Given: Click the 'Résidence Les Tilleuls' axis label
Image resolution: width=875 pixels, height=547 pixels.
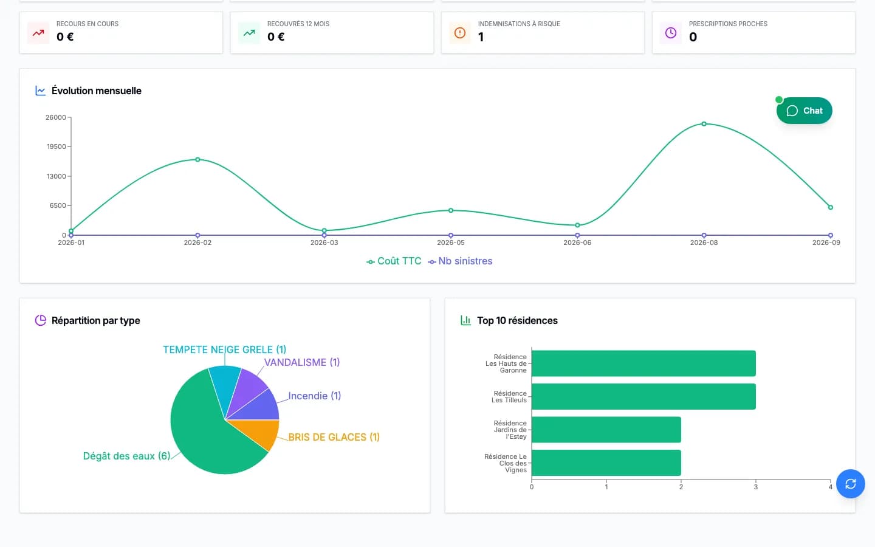Looking at the screenshot, I should pyautogui.click(x=509, y=397).
